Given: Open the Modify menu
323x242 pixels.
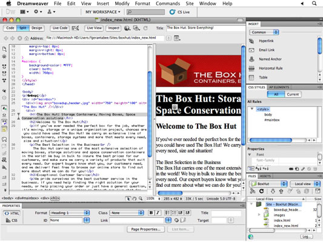Looking at the screenshot, I should [122, 4].
